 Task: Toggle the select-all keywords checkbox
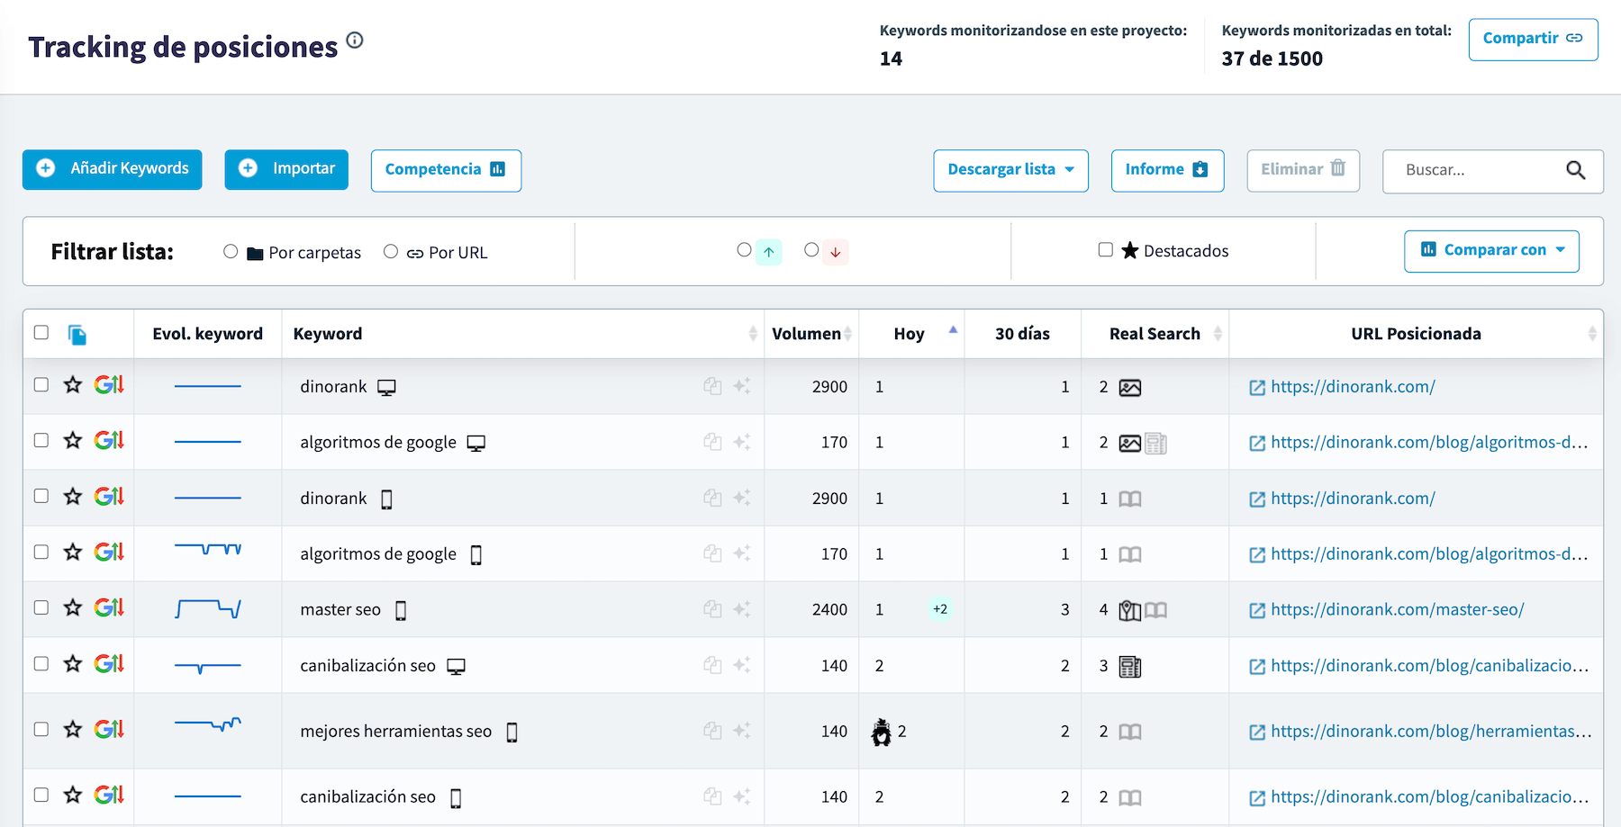click(x=41, y=332)
